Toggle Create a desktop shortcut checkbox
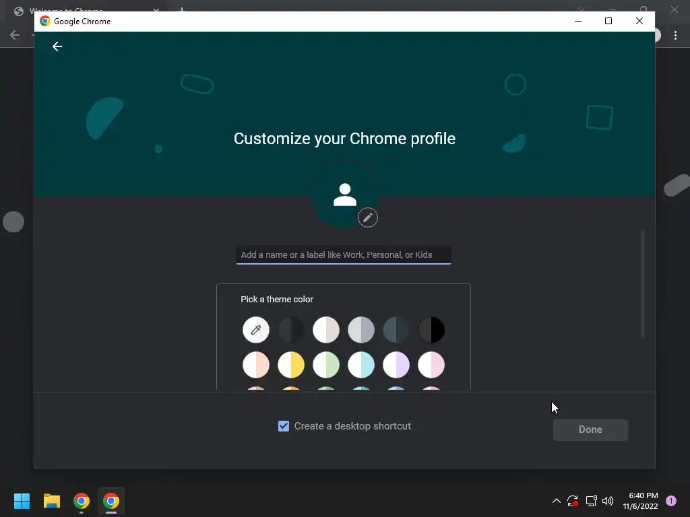This screenshot has height=517, width=690. coord(284,426)
